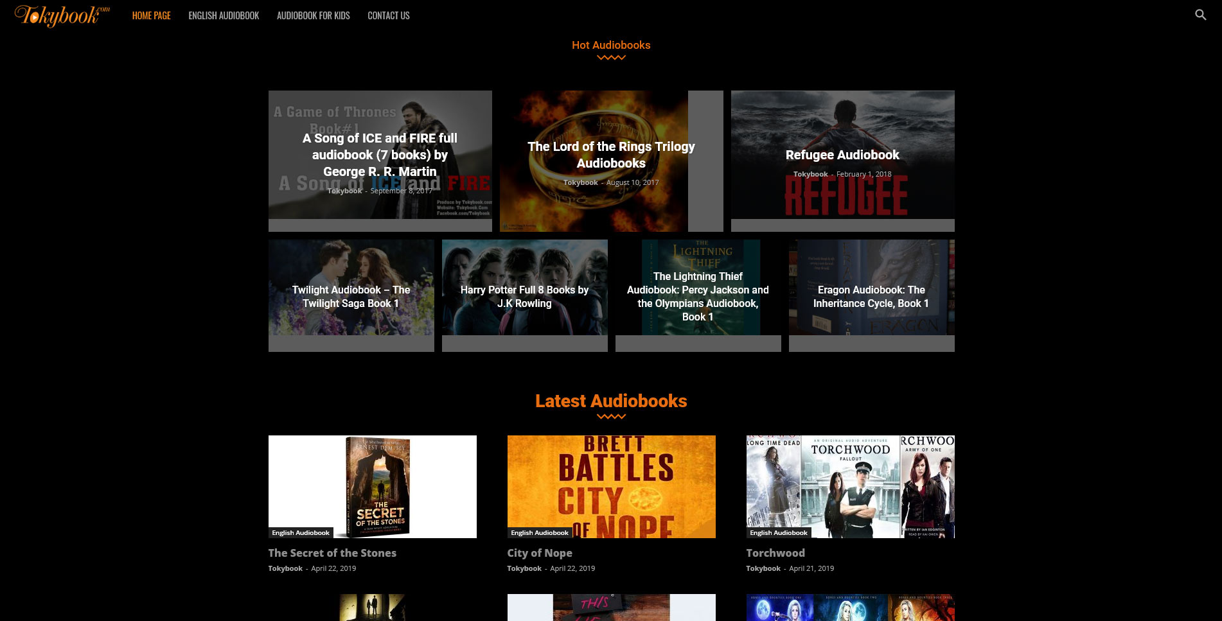Click Torchwood cover thumbnail
This screenshot has height=621, width=1222.
850,487
